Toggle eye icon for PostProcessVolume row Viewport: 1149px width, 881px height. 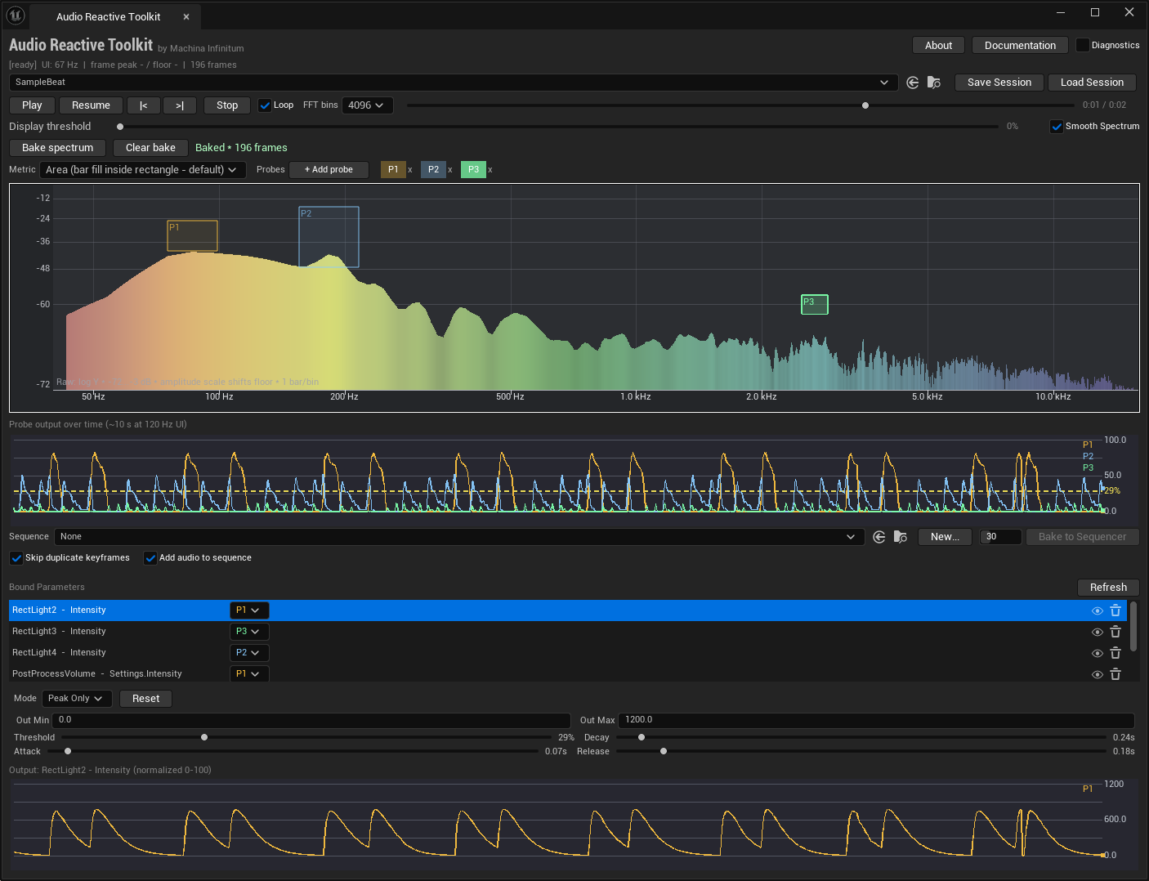1098,674
